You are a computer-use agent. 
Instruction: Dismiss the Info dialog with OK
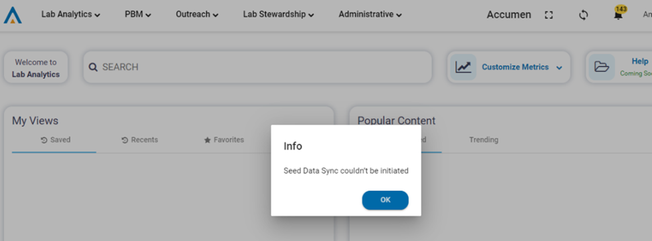(x=385, y=200)
